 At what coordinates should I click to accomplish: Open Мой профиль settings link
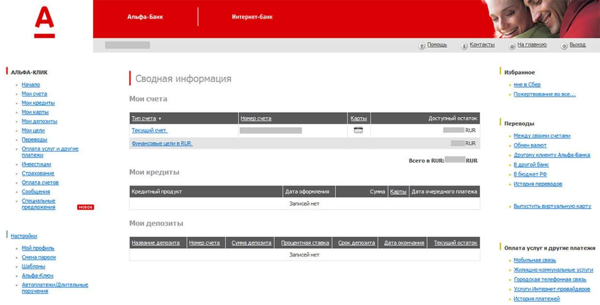(x=38, y=248)
